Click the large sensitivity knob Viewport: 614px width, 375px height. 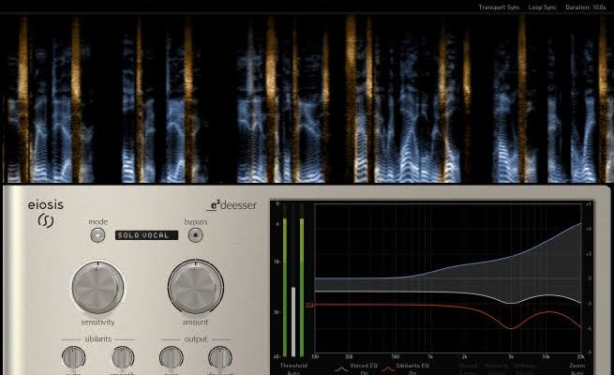click(x=97, y=286)
